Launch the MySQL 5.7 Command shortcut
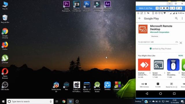 [x=87, y=87]
